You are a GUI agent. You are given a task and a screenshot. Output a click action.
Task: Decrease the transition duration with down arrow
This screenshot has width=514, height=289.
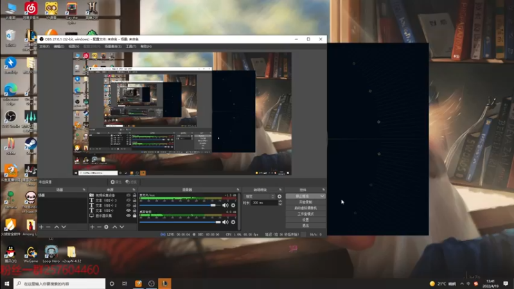(x=280, y=204)
